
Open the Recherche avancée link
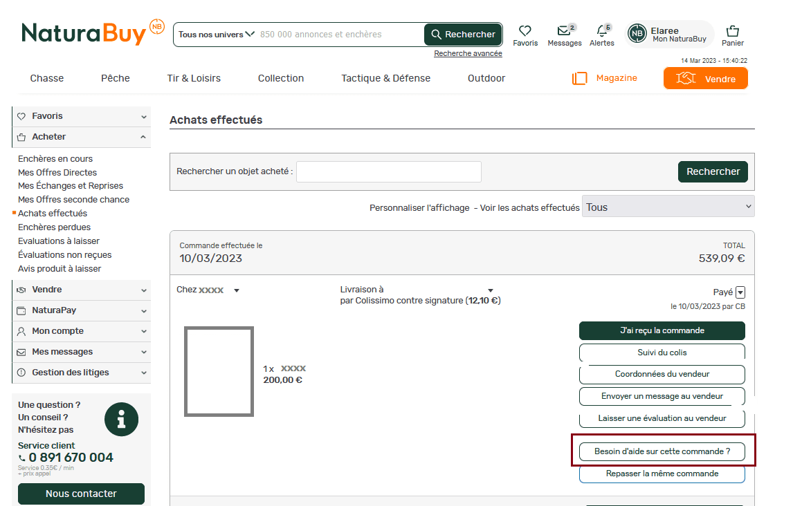pyautogui.click(x=467, y=53)
